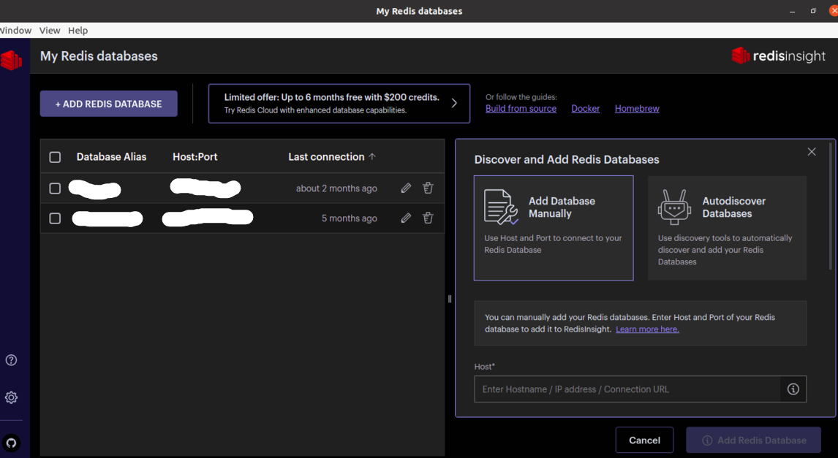Delete the second database with trash icon
Screen dimensions: 838x458
pos(428,218)
